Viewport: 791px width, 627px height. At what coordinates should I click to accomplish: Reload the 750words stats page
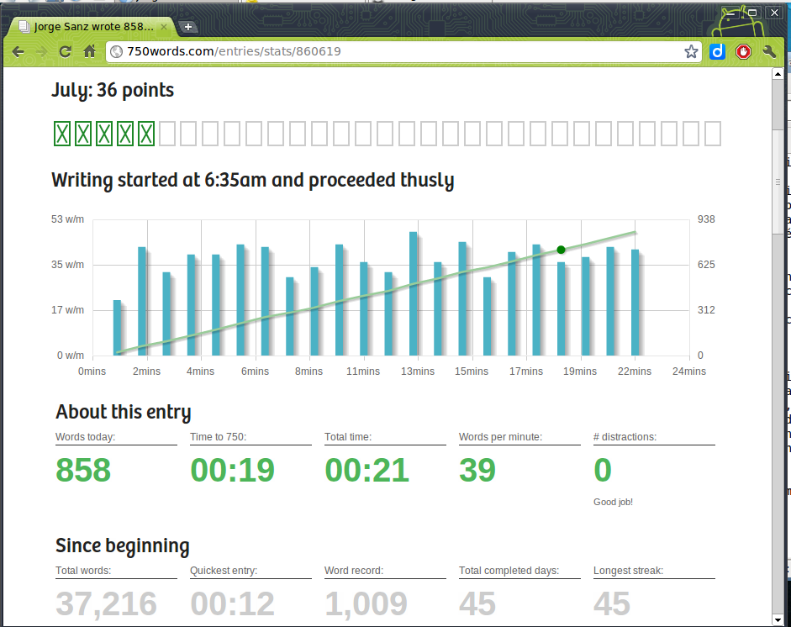(65, 52)
